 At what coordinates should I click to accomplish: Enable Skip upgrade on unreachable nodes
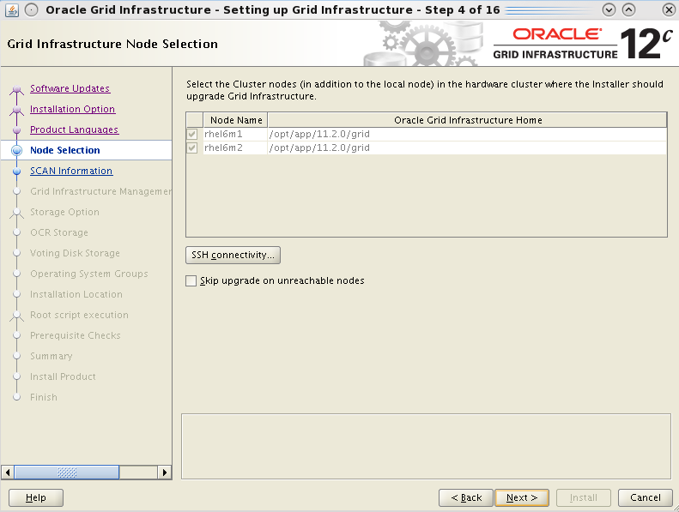191,281
